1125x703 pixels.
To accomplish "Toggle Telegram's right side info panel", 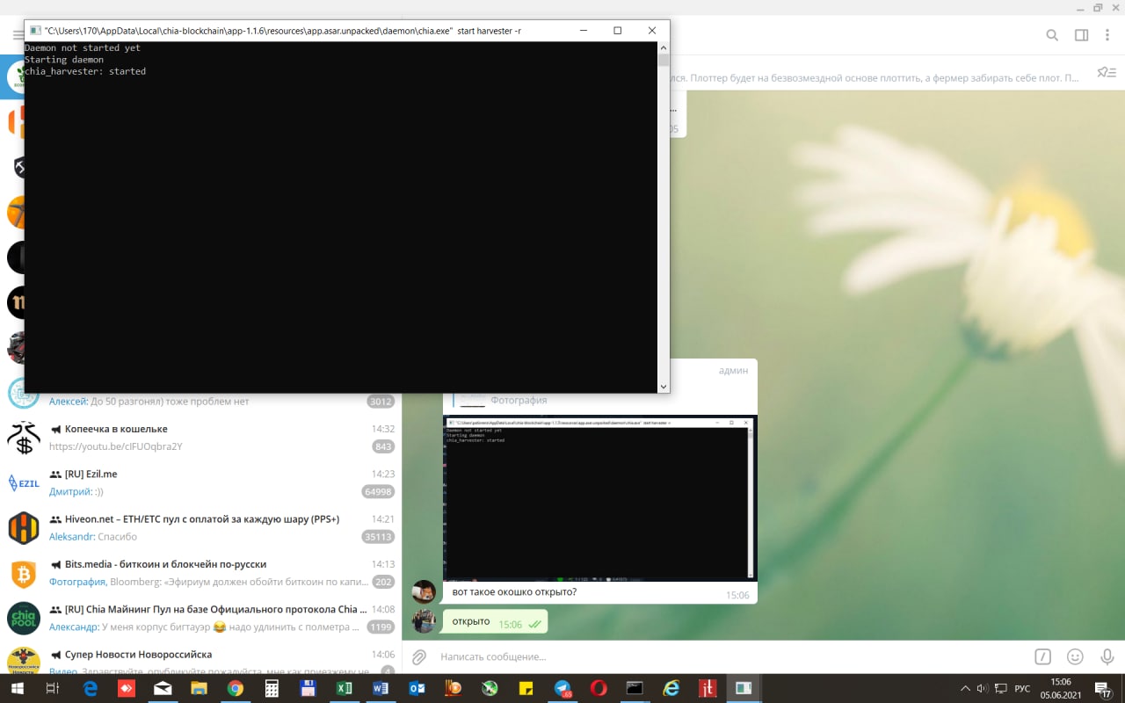I will (x=1081, y=35).
